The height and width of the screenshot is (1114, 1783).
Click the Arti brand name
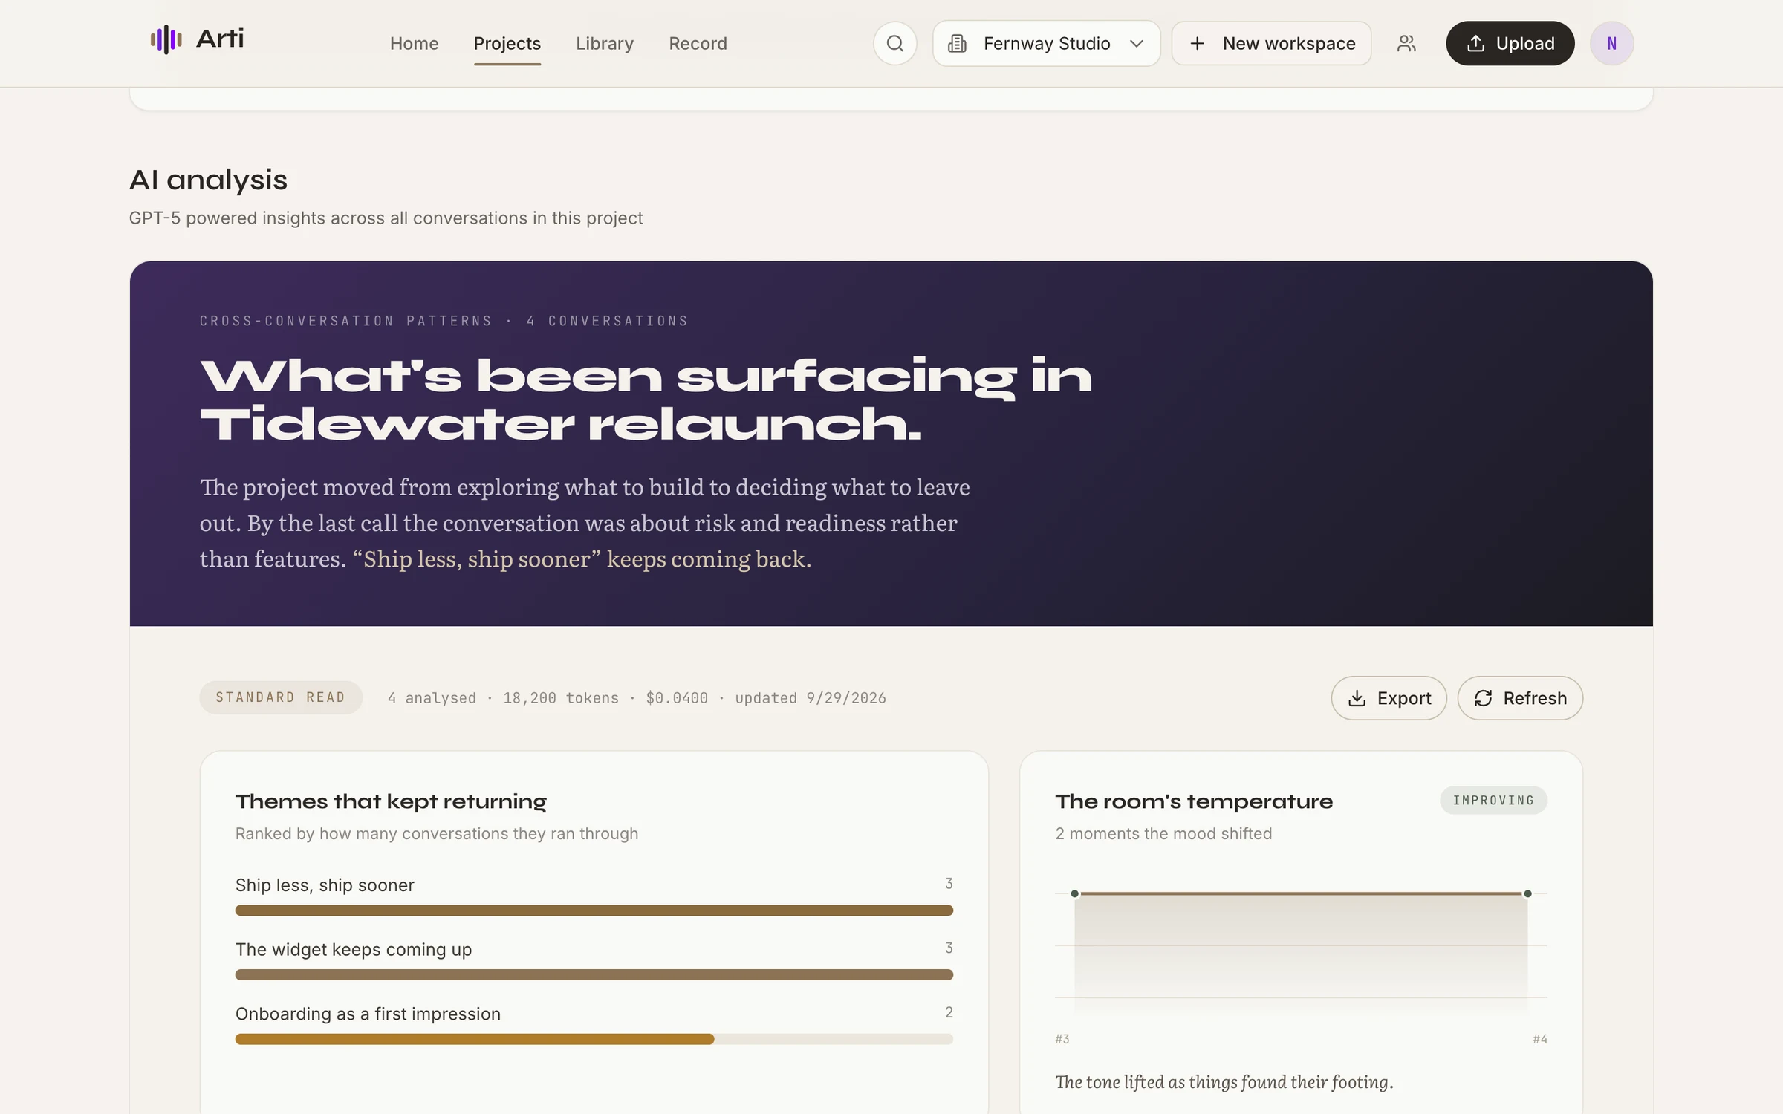coord(220,39)
